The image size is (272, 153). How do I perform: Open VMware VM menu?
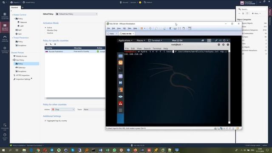124,28
